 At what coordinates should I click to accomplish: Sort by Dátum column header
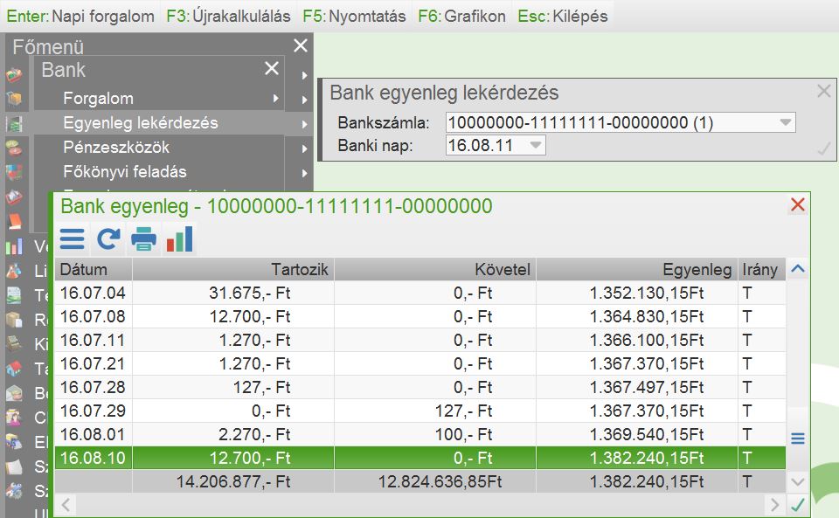94,269
